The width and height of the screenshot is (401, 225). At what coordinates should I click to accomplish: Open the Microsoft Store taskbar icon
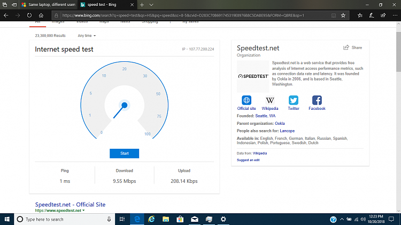pos(180,219)
